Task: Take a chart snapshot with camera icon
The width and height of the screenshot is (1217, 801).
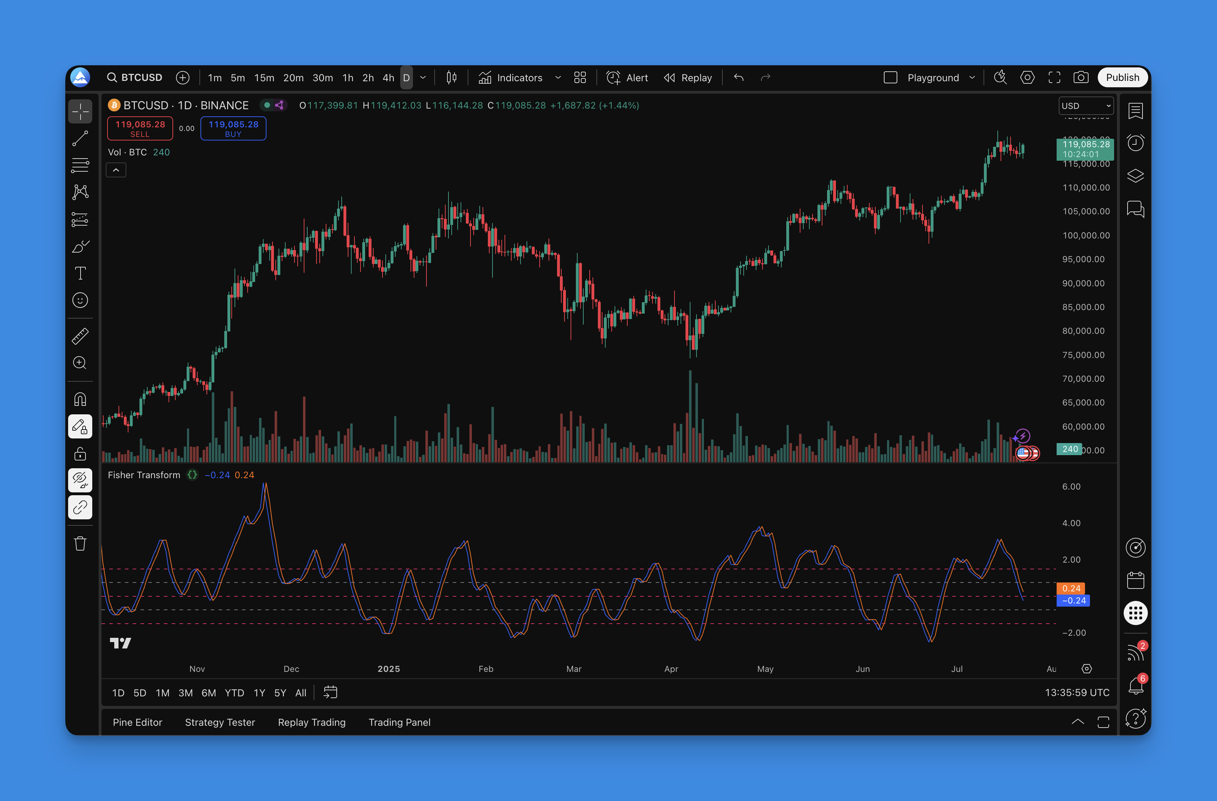Action: tap(1081, 78)
